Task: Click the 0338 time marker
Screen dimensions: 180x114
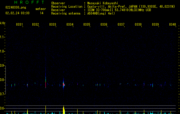Action: tap(138, 24)
